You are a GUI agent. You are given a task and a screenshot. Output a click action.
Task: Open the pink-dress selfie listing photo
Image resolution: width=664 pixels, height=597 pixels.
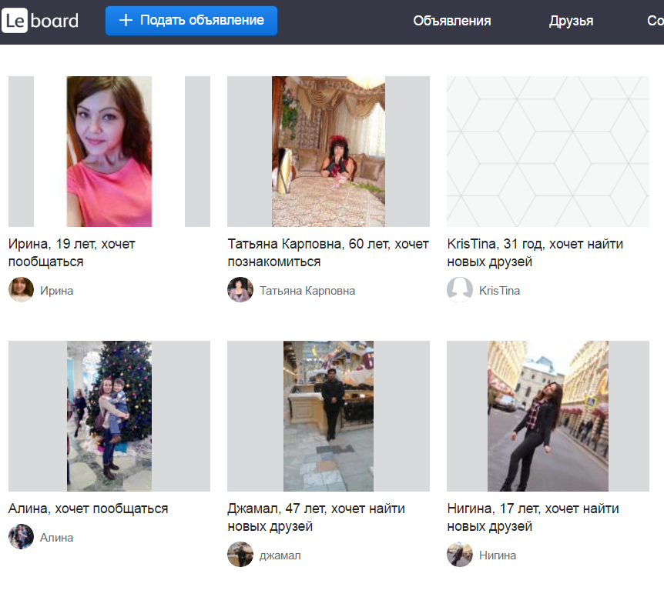109,152
